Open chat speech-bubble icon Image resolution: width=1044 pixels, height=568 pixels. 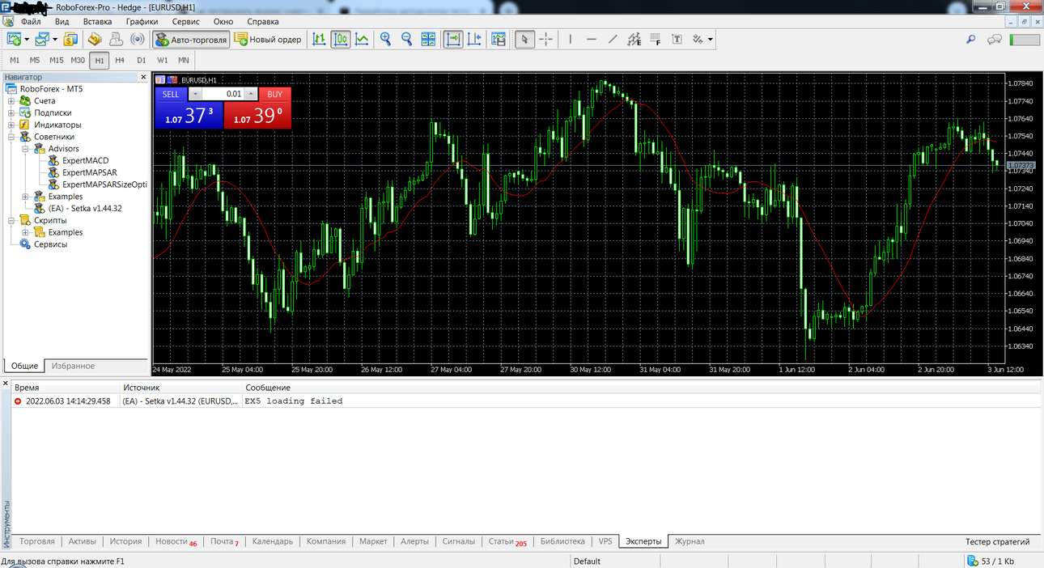coord(995,39)
